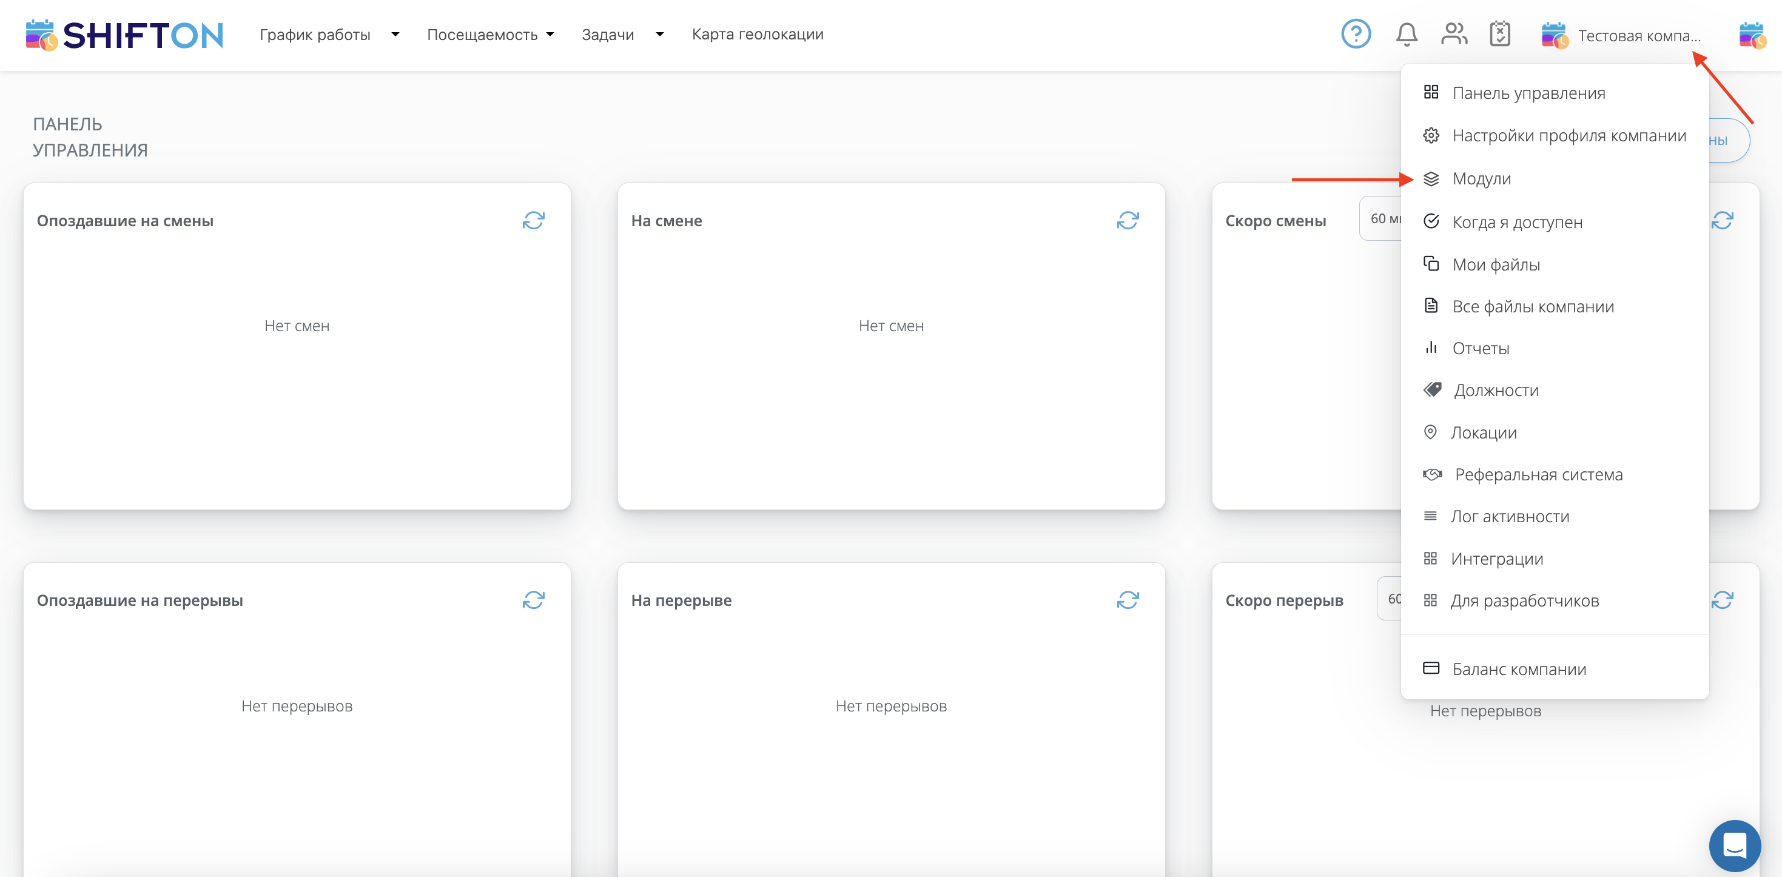Go to Карта геолокации

[x=758, y=35]
